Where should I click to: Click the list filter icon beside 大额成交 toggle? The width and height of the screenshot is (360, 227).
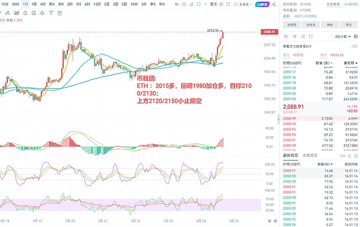(x=349, y=156)
